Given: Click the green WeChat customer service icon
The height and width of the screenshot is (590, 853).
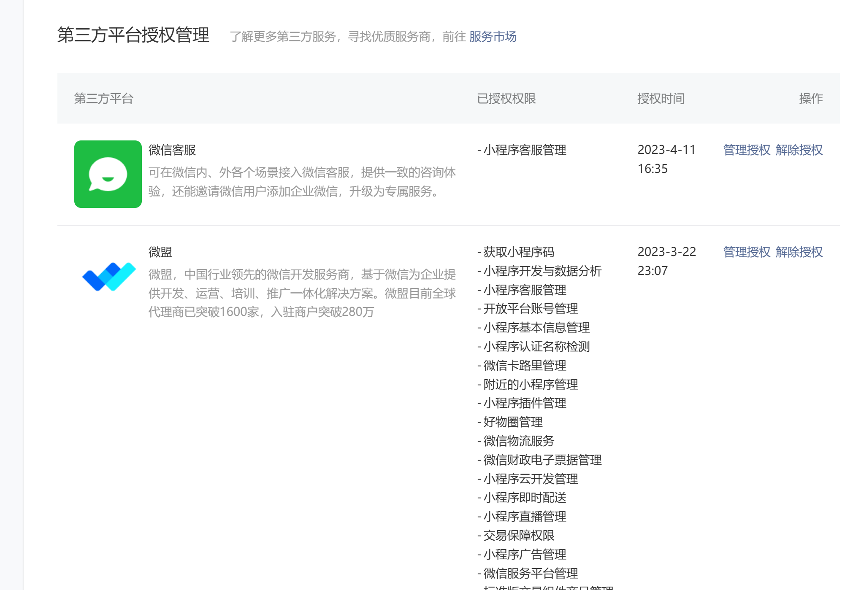Looking at the screenshot, I should point(108,174).
